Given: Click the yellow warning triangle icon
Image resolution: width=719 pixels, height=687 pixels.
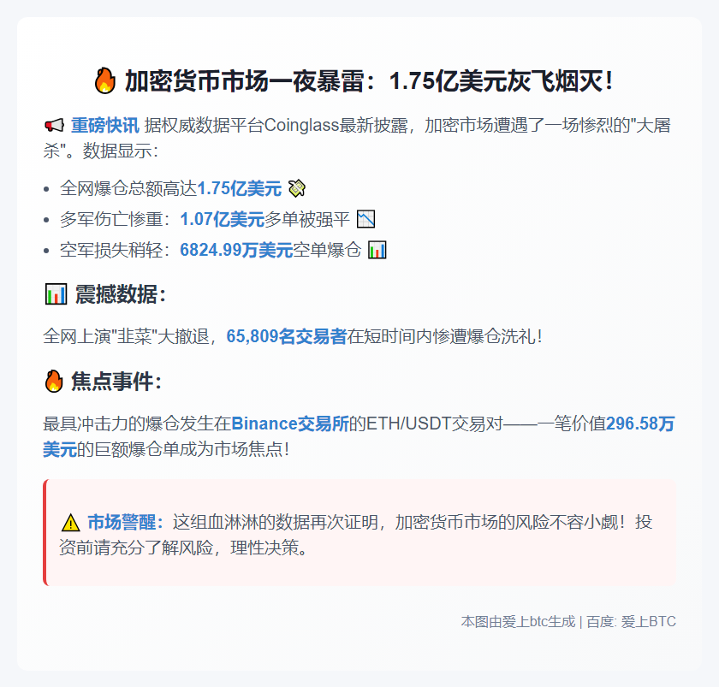Looking at the screenshot, I should coord(70,523).
